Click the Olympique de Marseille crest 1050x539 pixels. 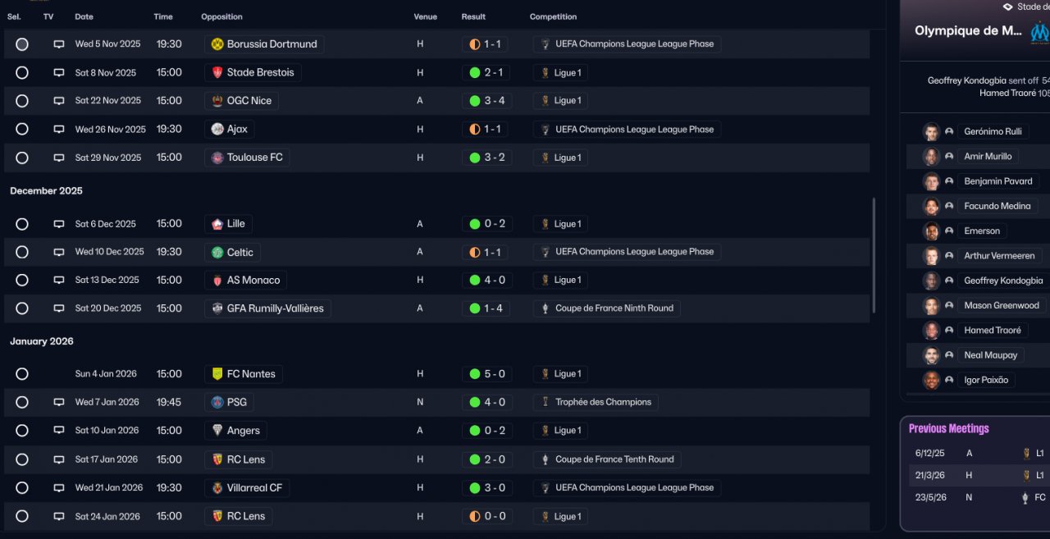pos(1039,31)
